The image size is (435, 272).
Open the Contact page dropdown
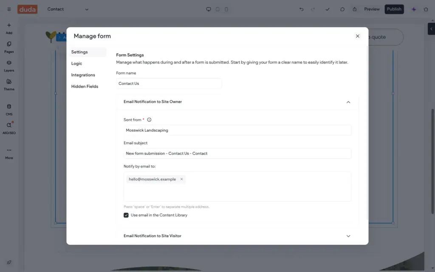(x=68, y=9)
